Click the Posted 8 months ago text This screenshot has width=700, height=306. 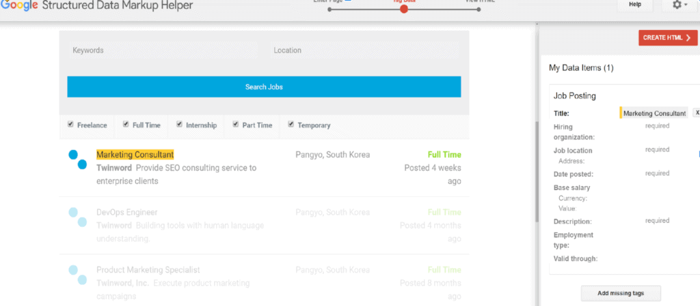tap(431, 290)
